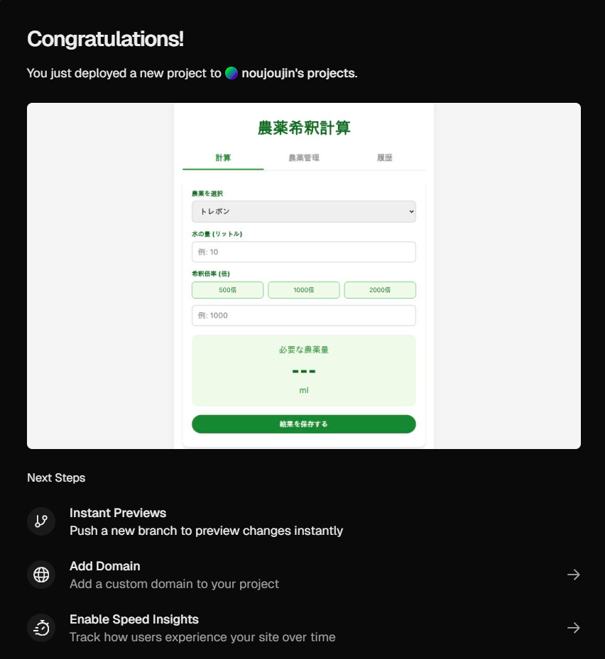Click the 必要な農薬量 result panel
Screen dimensions: 605x659
[303, 370]
